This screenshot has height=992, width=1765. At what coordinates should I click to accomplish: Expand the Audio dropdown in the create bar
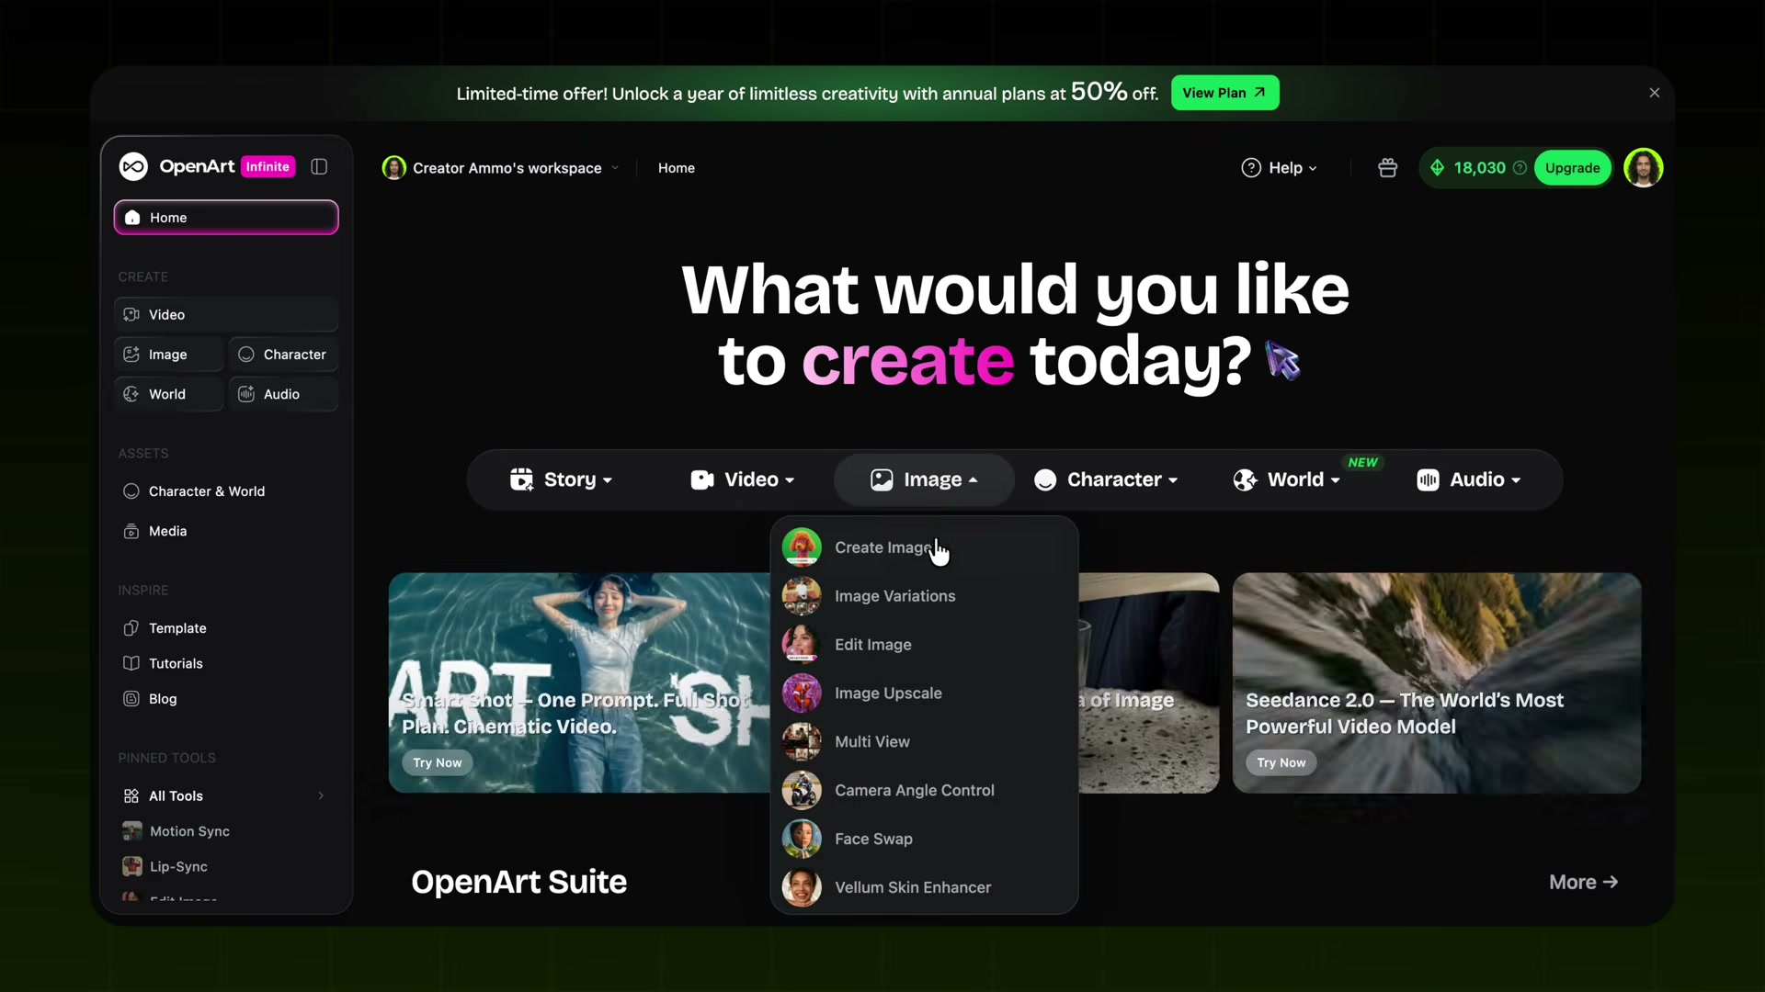pyautogui.click(x=1469, y=479)
